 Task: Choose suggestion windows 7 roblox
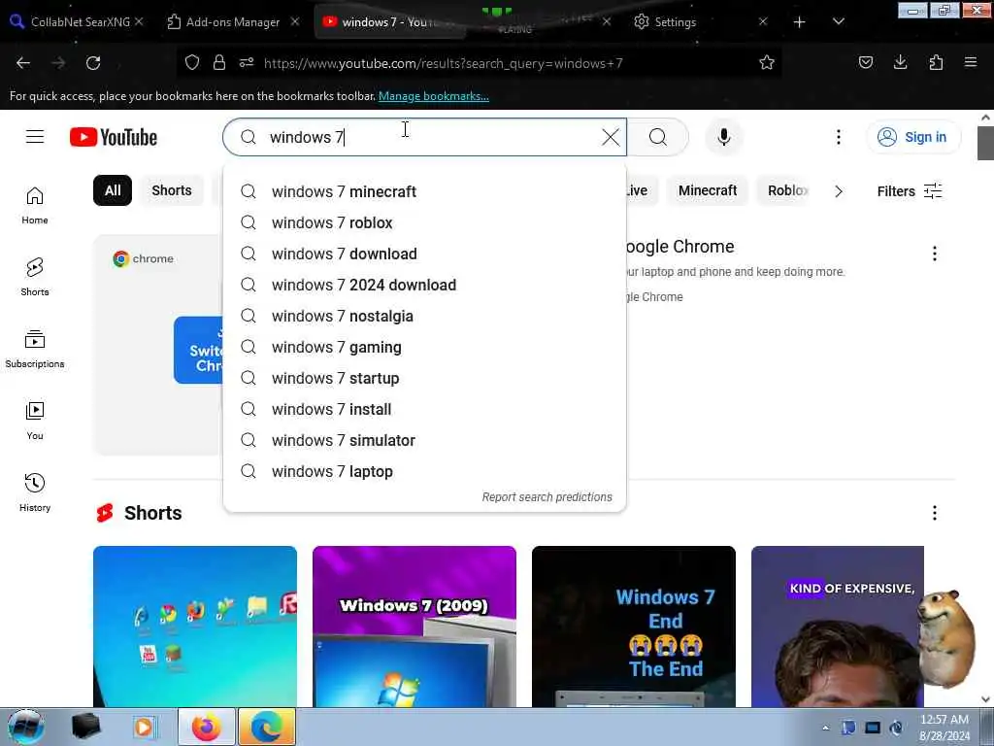point(425,222)
